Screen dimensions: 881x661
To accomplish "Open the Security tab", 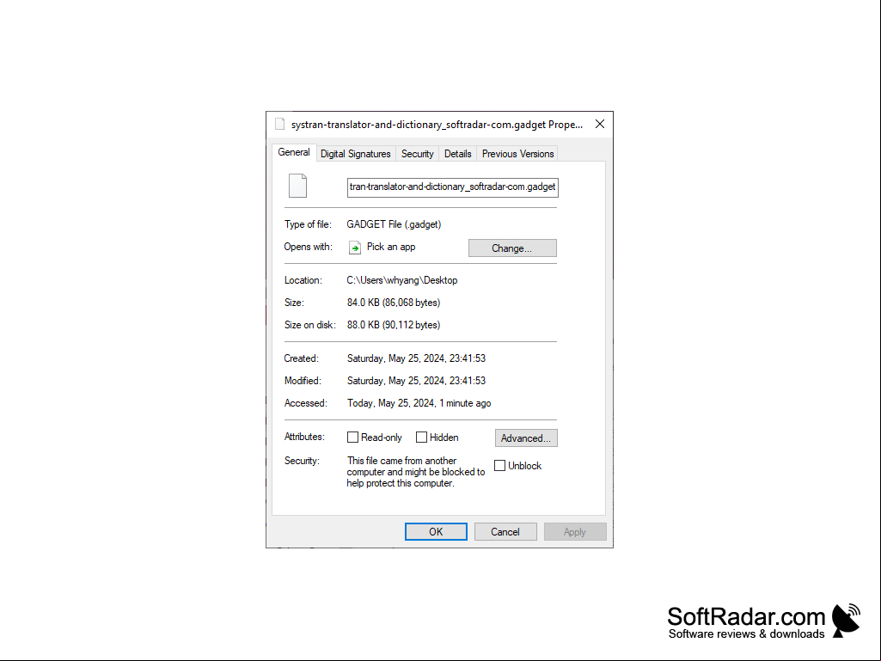I will coord(418,154).
